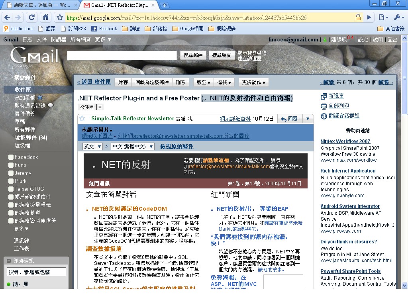
Task: Open the page menu icon
Action: 383,18
